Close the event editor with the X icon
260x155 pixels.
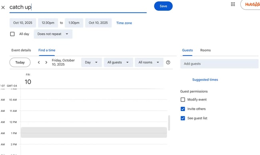pyautogui.click(x=3, y=7)
